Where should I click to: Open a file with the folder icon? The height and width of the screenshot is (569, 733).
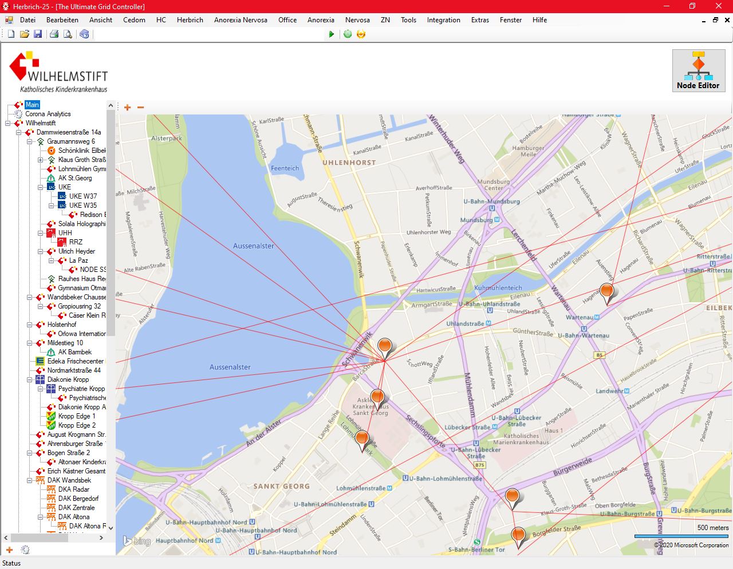point(24,34)
